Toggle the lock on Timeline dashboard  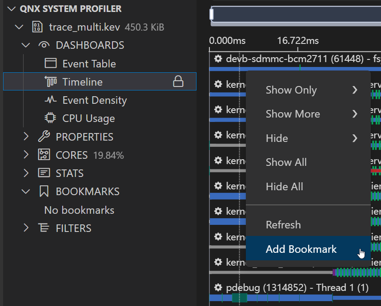[x=178, y=82]
